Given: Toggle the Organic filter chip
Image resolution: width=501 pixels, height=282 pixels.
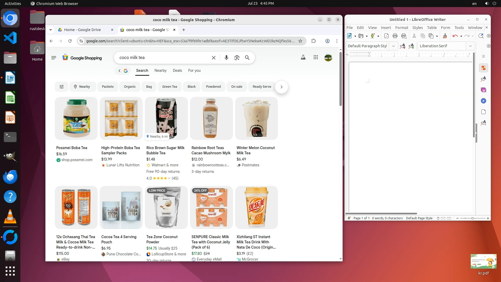Looking at the screenshot, I should pos(130,87).
